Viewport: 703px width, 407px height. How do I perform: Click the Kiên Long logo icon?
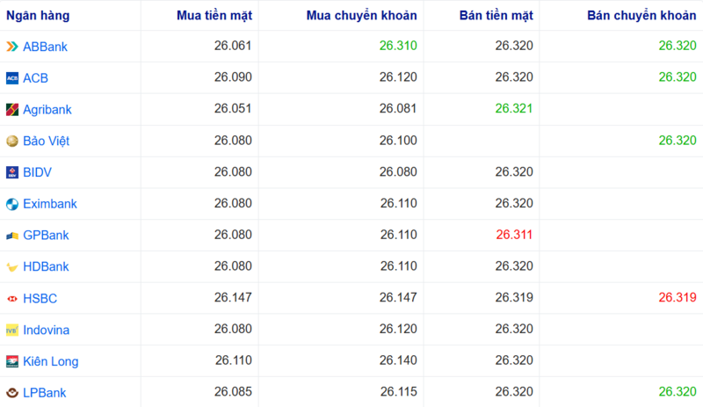(x=12, y=361)
